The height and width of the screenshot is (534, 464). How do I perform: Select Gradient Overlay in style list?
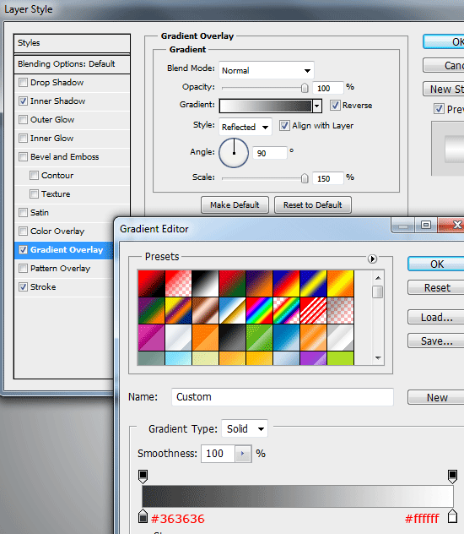point(67,250)
